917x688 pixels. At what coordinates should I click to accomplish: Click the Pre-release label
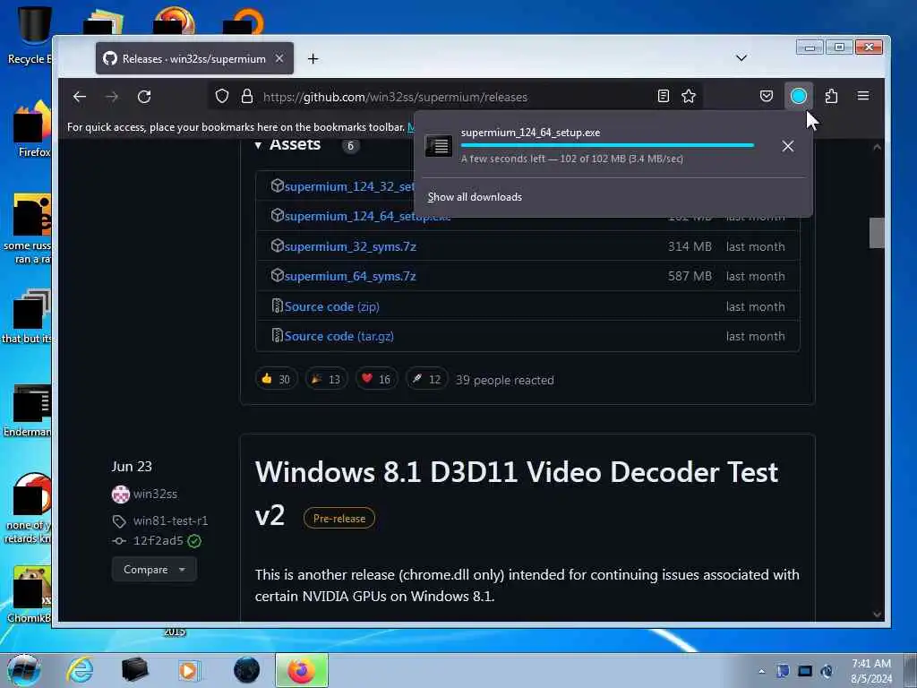click(339, 519)
